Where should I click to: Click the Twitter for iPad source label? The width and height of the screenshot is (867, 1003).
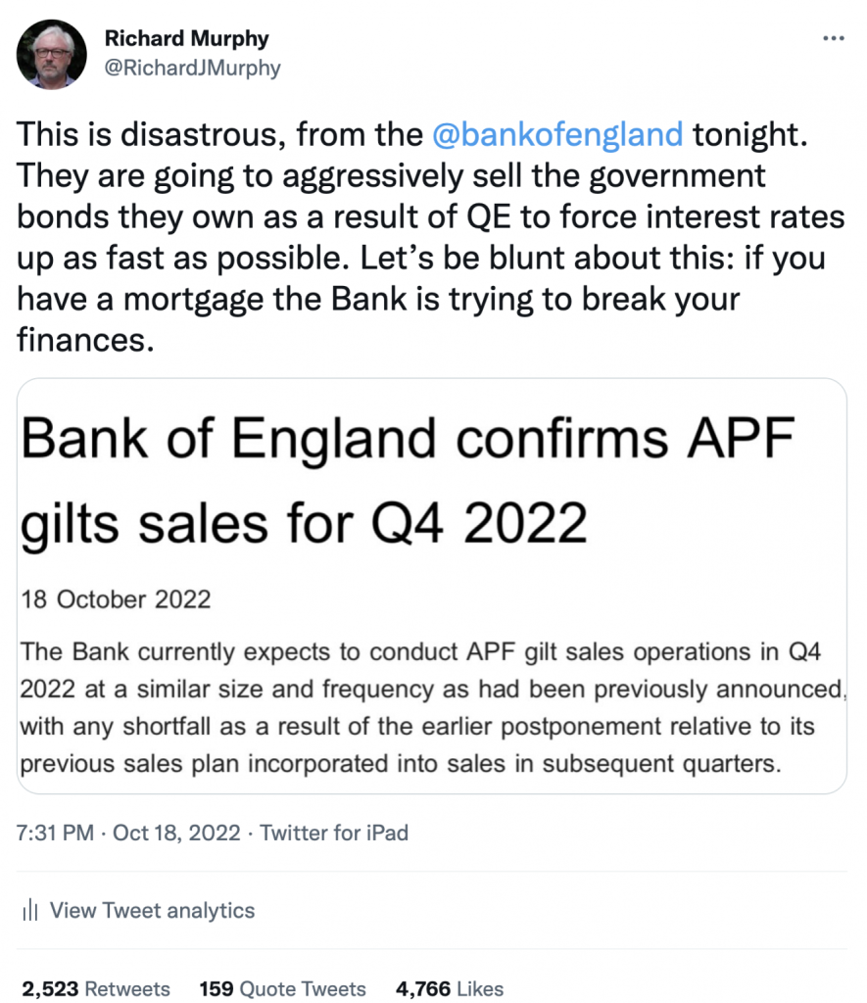[x=333, y=834]
